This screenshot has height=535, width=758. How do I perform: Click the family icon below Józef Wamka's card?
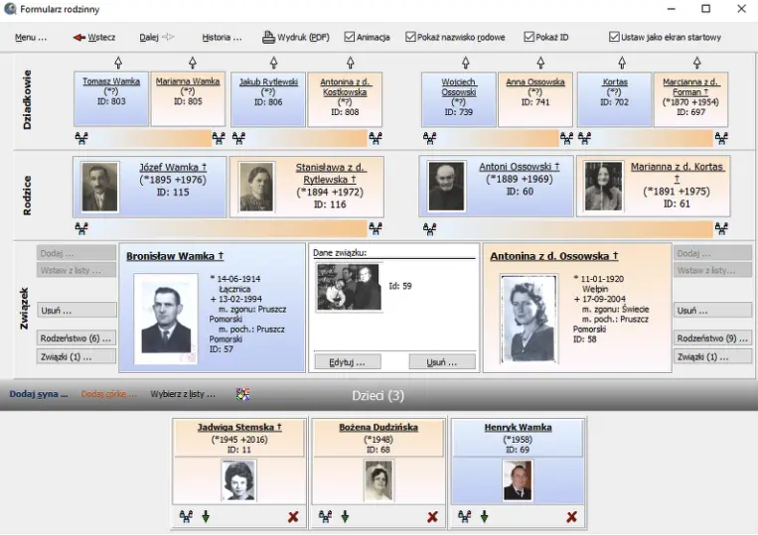pyautogui.click(x=80, y=228)
